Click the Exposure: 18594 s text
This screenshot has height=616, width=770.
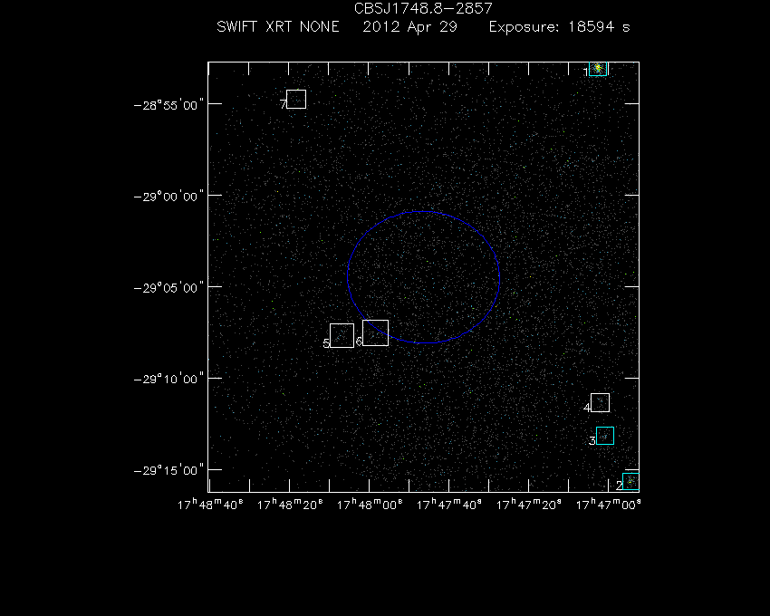(x=559, y=26)
